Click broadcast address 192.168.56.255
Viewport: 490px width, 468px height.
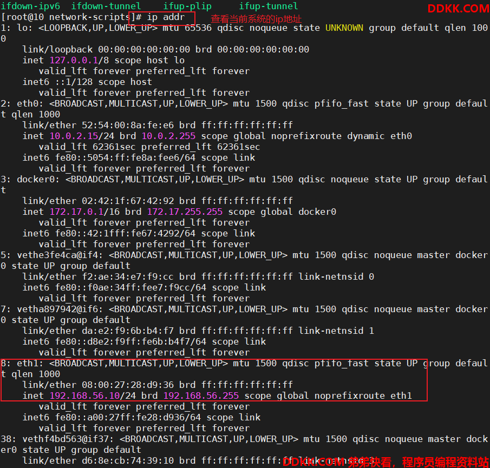click(201, 396)
